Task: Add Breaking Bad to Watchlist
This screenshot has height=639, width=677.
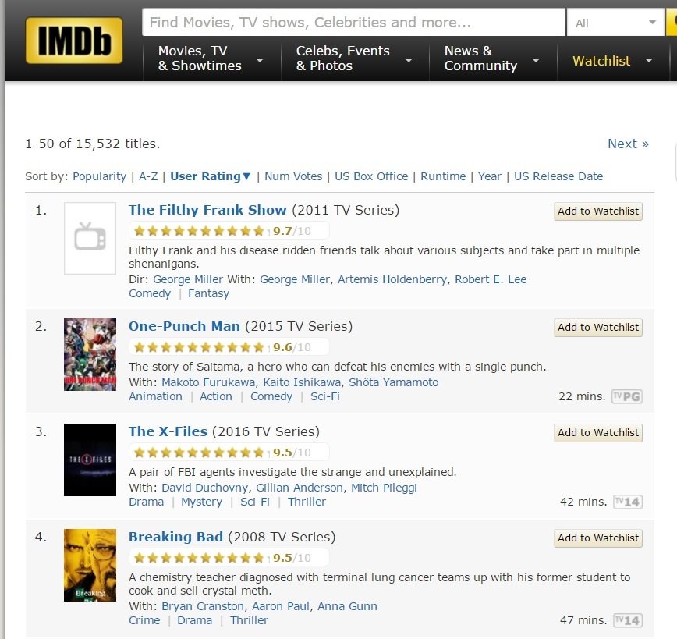Action: pos(598,538)
